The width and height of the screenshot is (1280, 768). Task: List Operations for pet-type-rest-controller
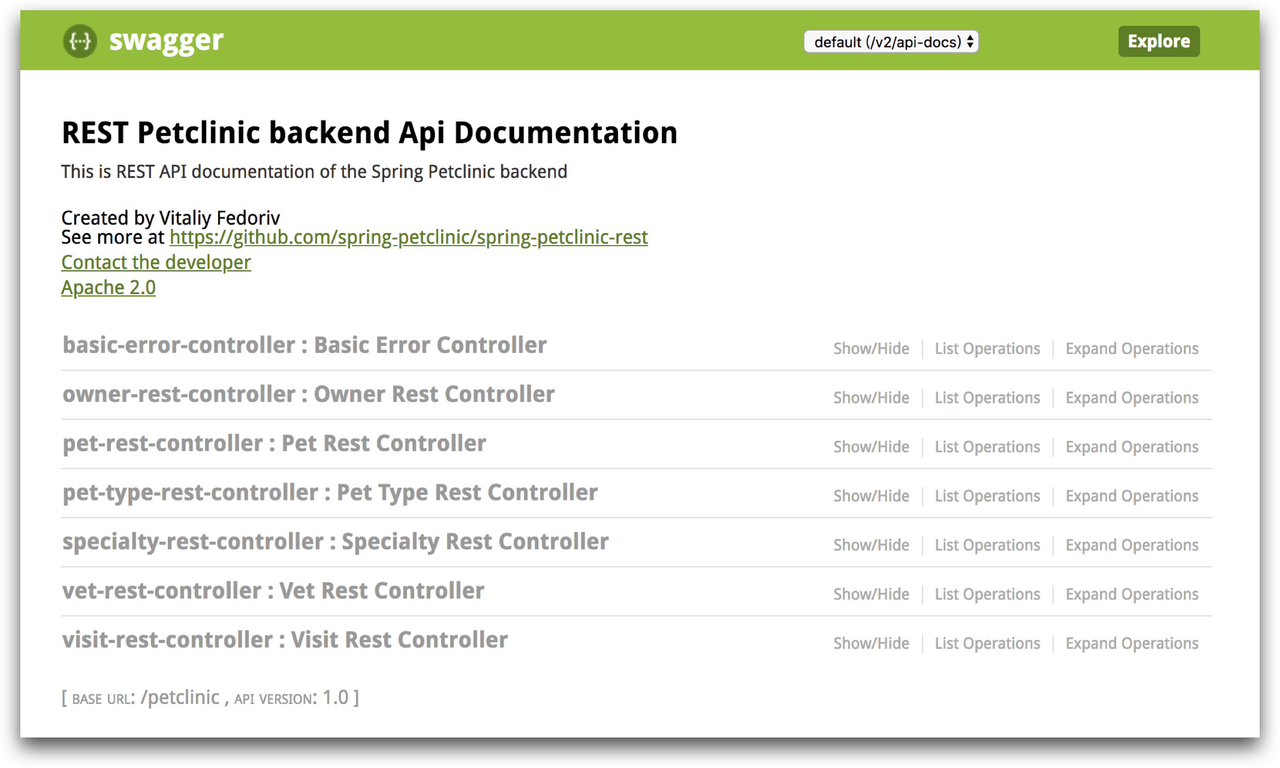click(x=987, y=496)
